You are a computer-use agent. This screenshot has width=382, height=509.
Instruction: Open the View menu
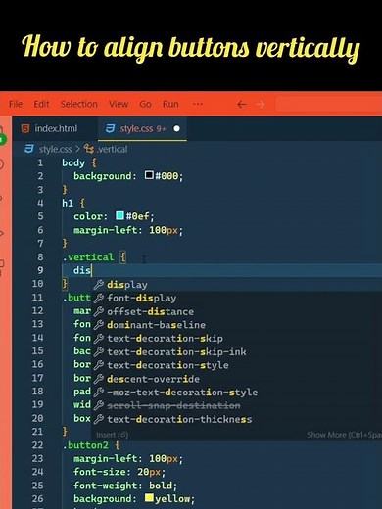pyautogui.click(x=119, y=104)
